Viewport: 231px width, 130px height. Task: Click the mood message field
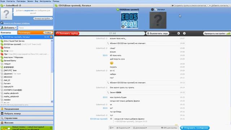(x=33, y=12)
